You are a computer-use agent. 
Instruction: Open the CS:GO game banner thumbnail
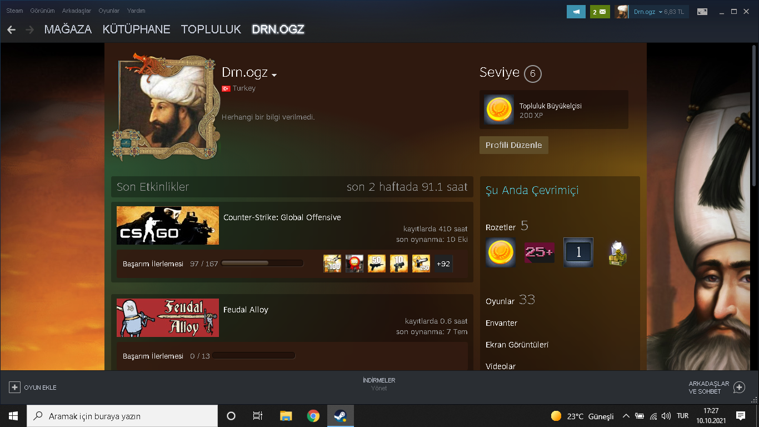tap(168, 226)
